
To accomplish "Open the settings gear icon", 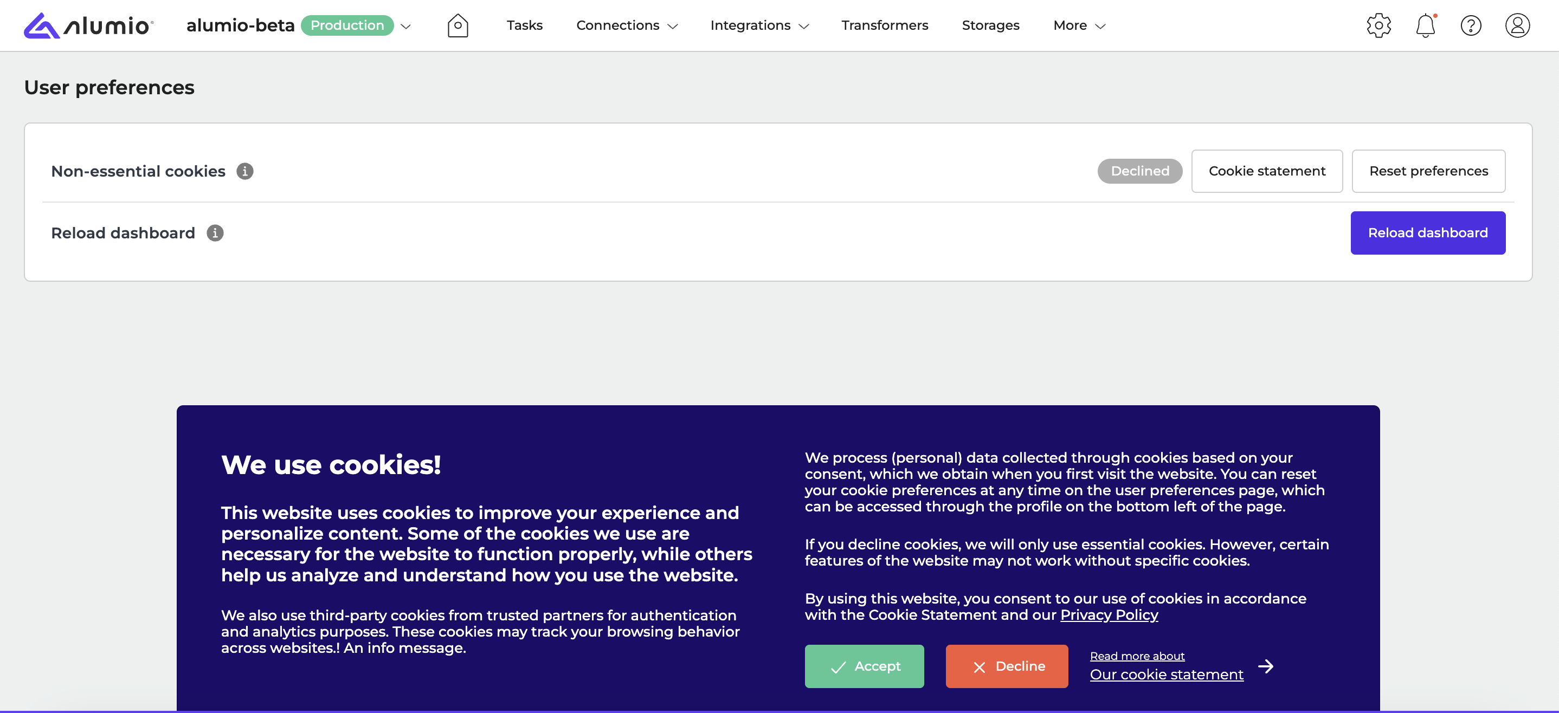I will coord(1378,25).
